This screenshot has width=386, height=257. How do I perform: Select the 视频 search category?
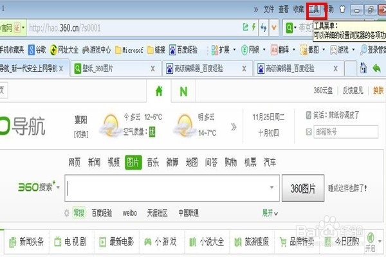(x=114, y=163)
